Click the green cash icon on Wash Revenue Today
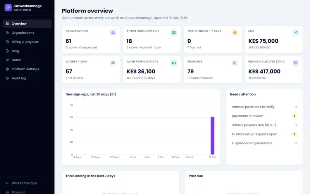This screenshot has width=310, height=194. point(174,63)
